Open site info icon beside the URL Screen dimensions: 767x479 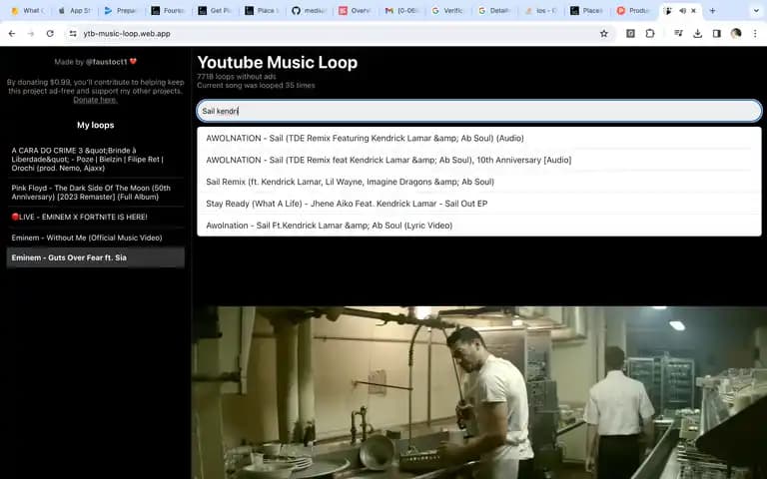pos(73,33)
